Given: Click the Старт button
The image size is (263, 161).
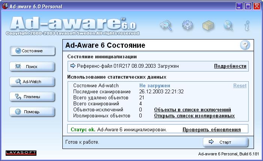Looking at the screenshot, I should click(225, 142).
